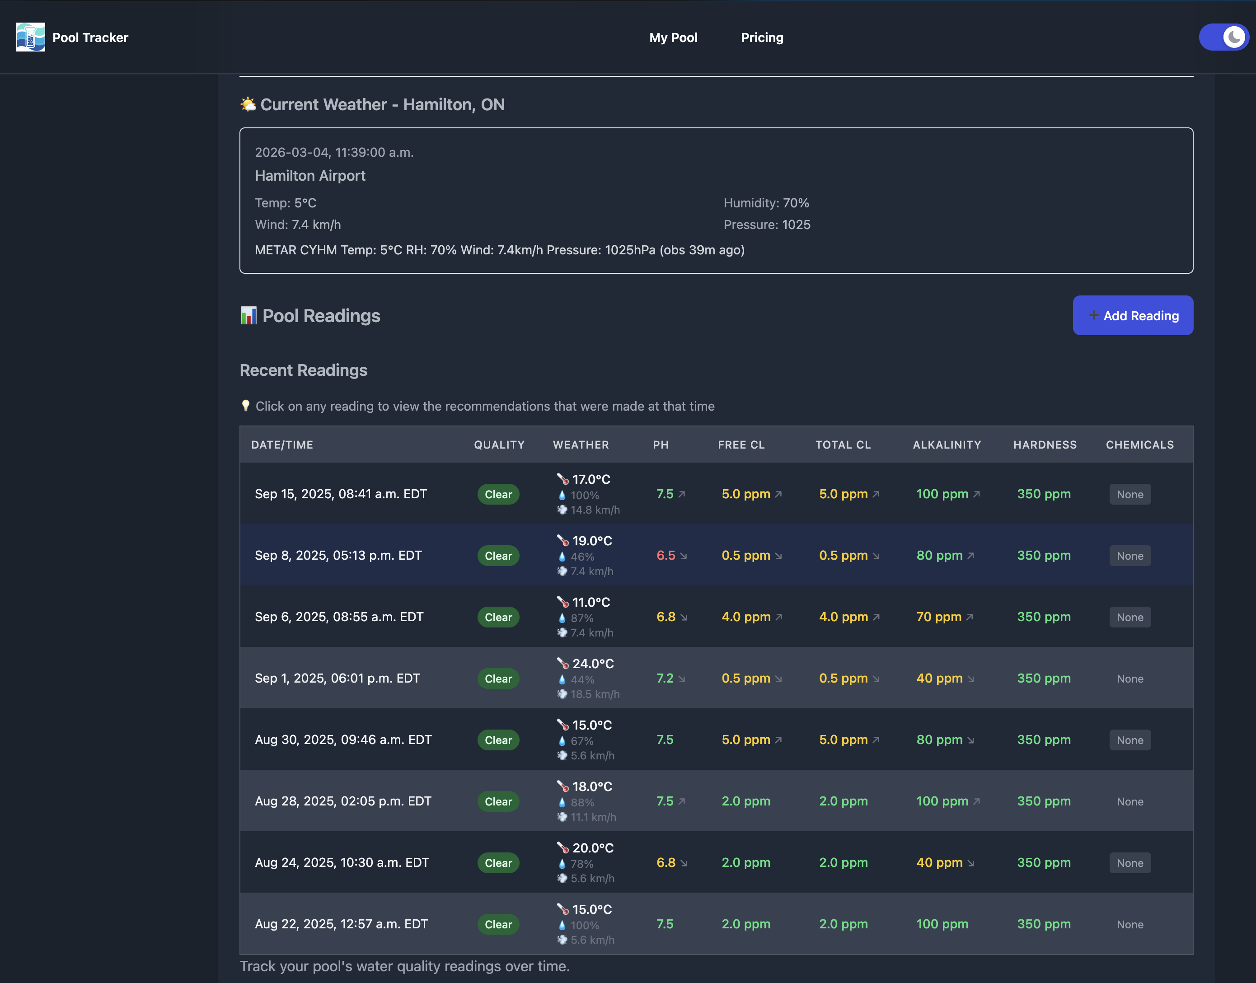Screen dimensions: 1256x983
Task: Click the humidity droplet icon next to 67%
Action: (562, 741)
